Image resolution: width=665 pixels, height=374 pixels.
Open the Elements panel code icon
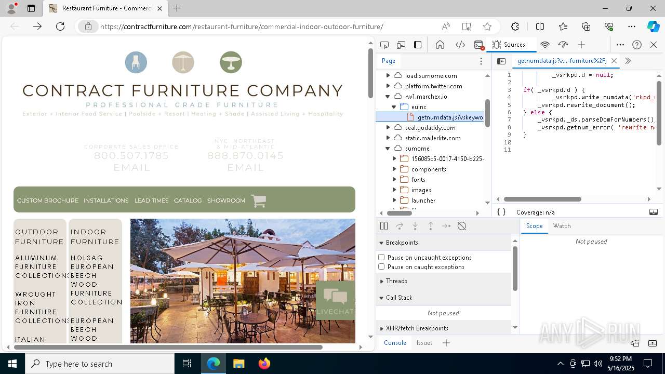[x=460, y=45]
